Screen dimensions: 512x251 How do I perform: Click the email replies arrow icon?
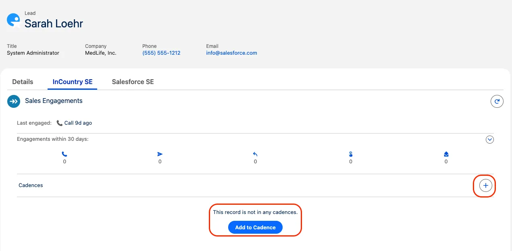[255, 154]
